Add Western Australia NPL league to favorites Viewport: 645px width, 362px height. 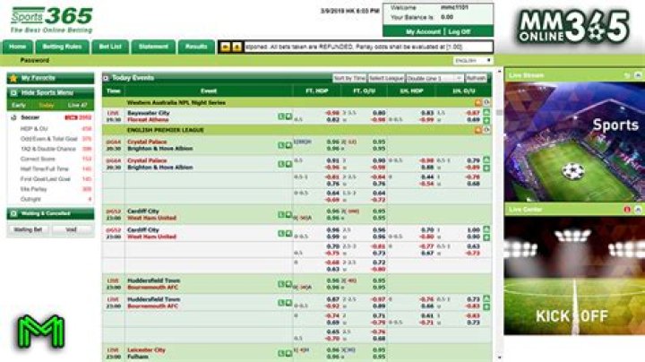point(478,103)
